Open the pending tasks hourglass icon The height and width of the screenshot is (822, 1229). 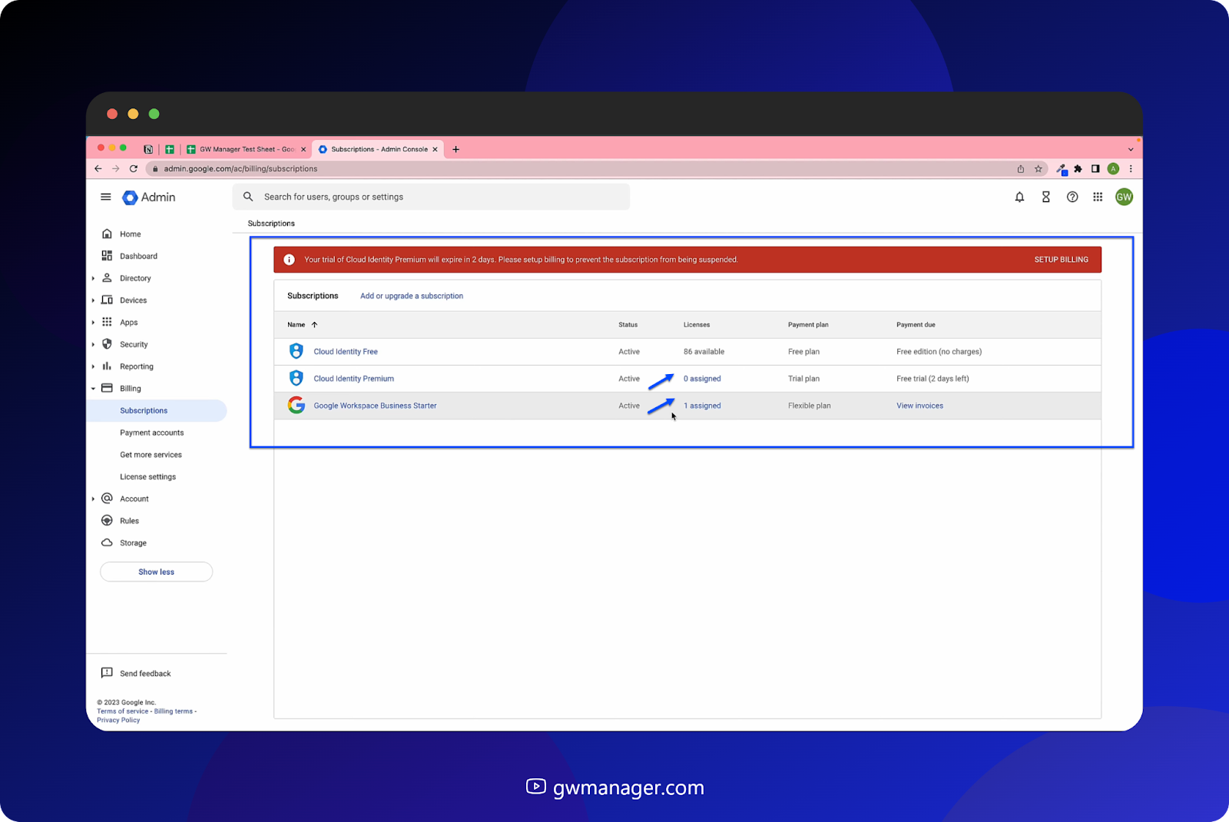[1045, 197]
